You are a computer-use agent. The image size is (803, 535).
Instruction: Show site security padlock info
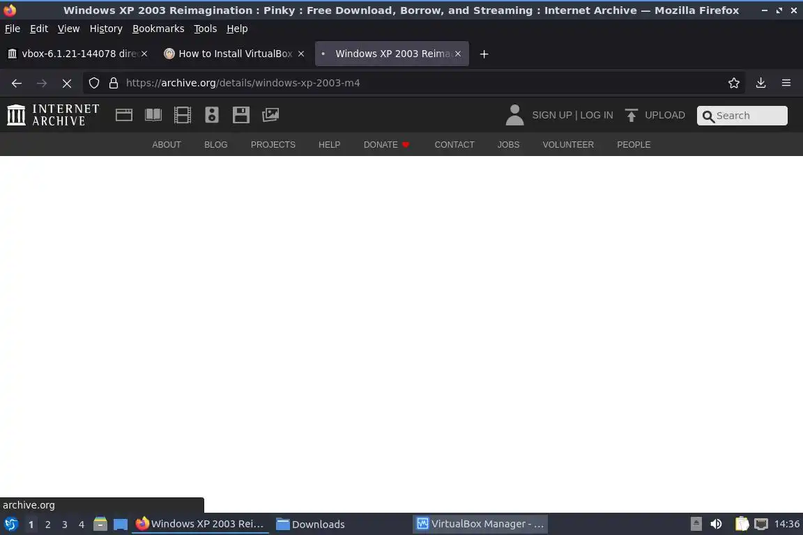(114, 83)
